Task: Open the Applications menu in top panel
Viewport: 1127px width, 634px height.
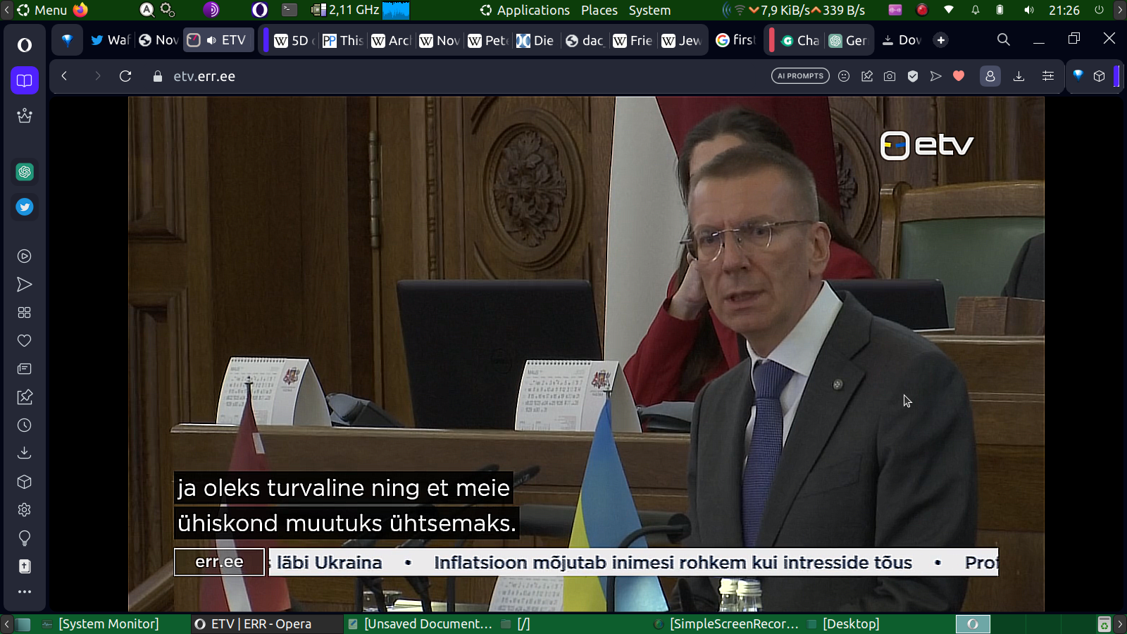Action: 525,10
